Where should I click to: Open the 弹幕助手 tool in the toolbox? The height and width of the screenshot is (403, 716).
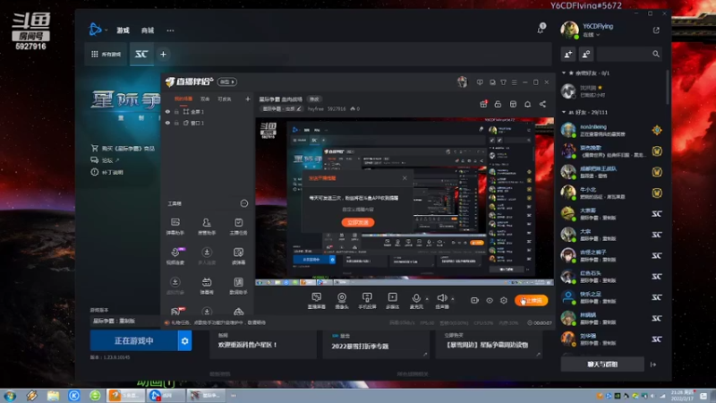[175, 227]
